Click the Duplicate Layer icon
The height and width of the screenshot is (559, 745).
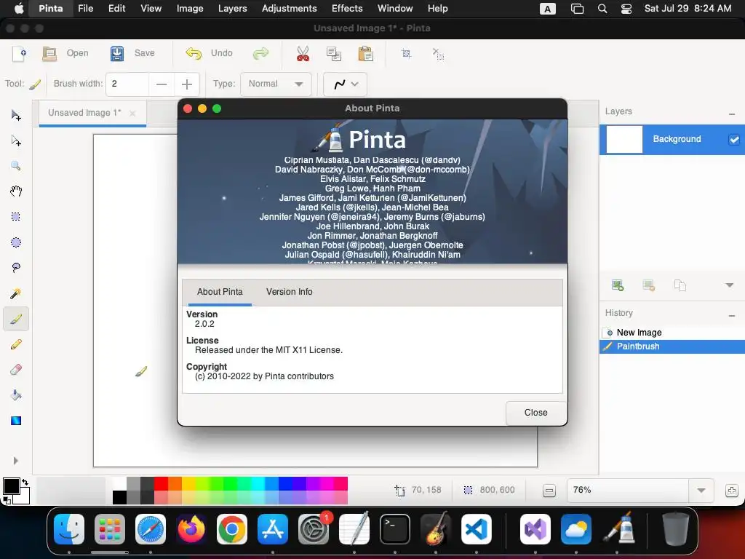(x=680, y=285)
